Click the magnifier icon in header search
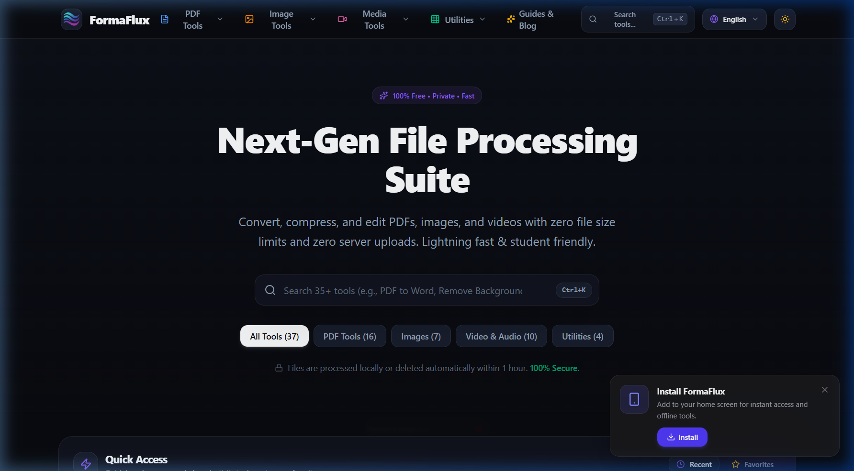Image resolution: width=854 pixels, height=471 pixels. point(593,20)
